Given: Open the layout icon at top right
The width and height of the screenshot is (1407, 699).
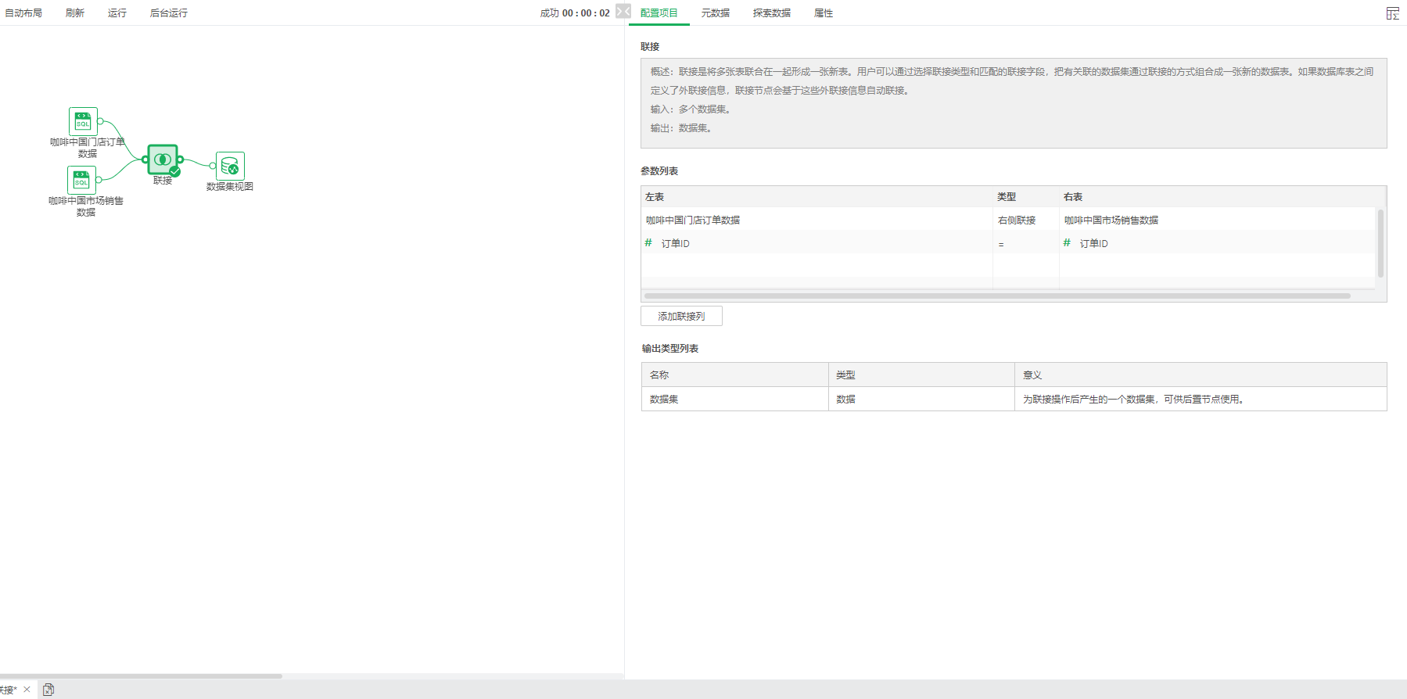Looking at the screenshot, I should (x=1392, y=13).
